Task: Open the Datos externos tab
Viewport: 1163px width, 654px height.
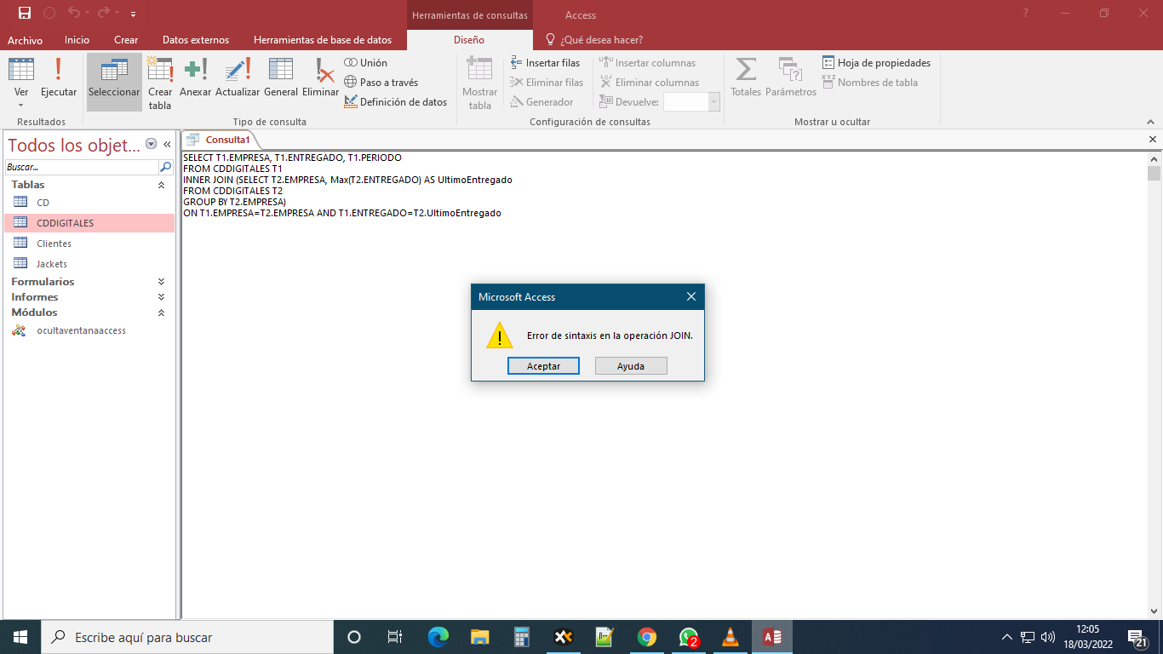Action: (196, 40)
